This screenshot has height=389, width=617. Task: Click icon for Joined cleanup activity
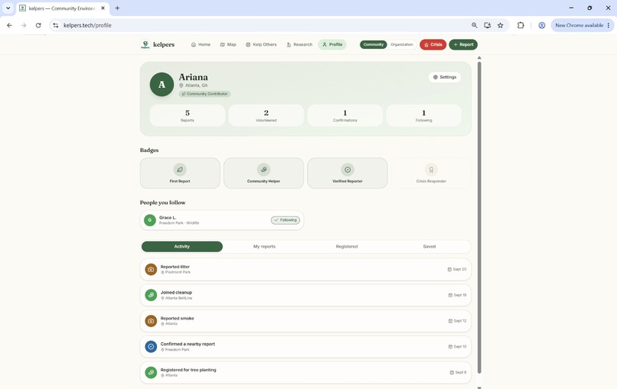(x=151, y=295)
